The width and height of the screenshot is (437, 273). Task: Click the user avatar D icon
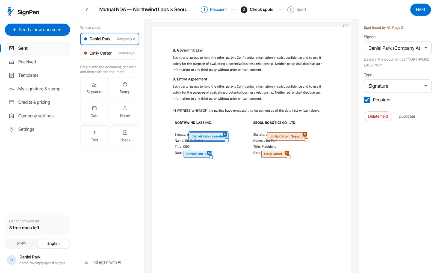[x=11, y=260]
